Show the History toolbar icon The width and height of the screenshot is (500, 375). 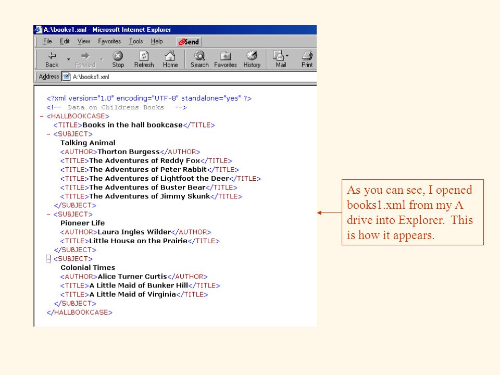click(x=252, y=59)
